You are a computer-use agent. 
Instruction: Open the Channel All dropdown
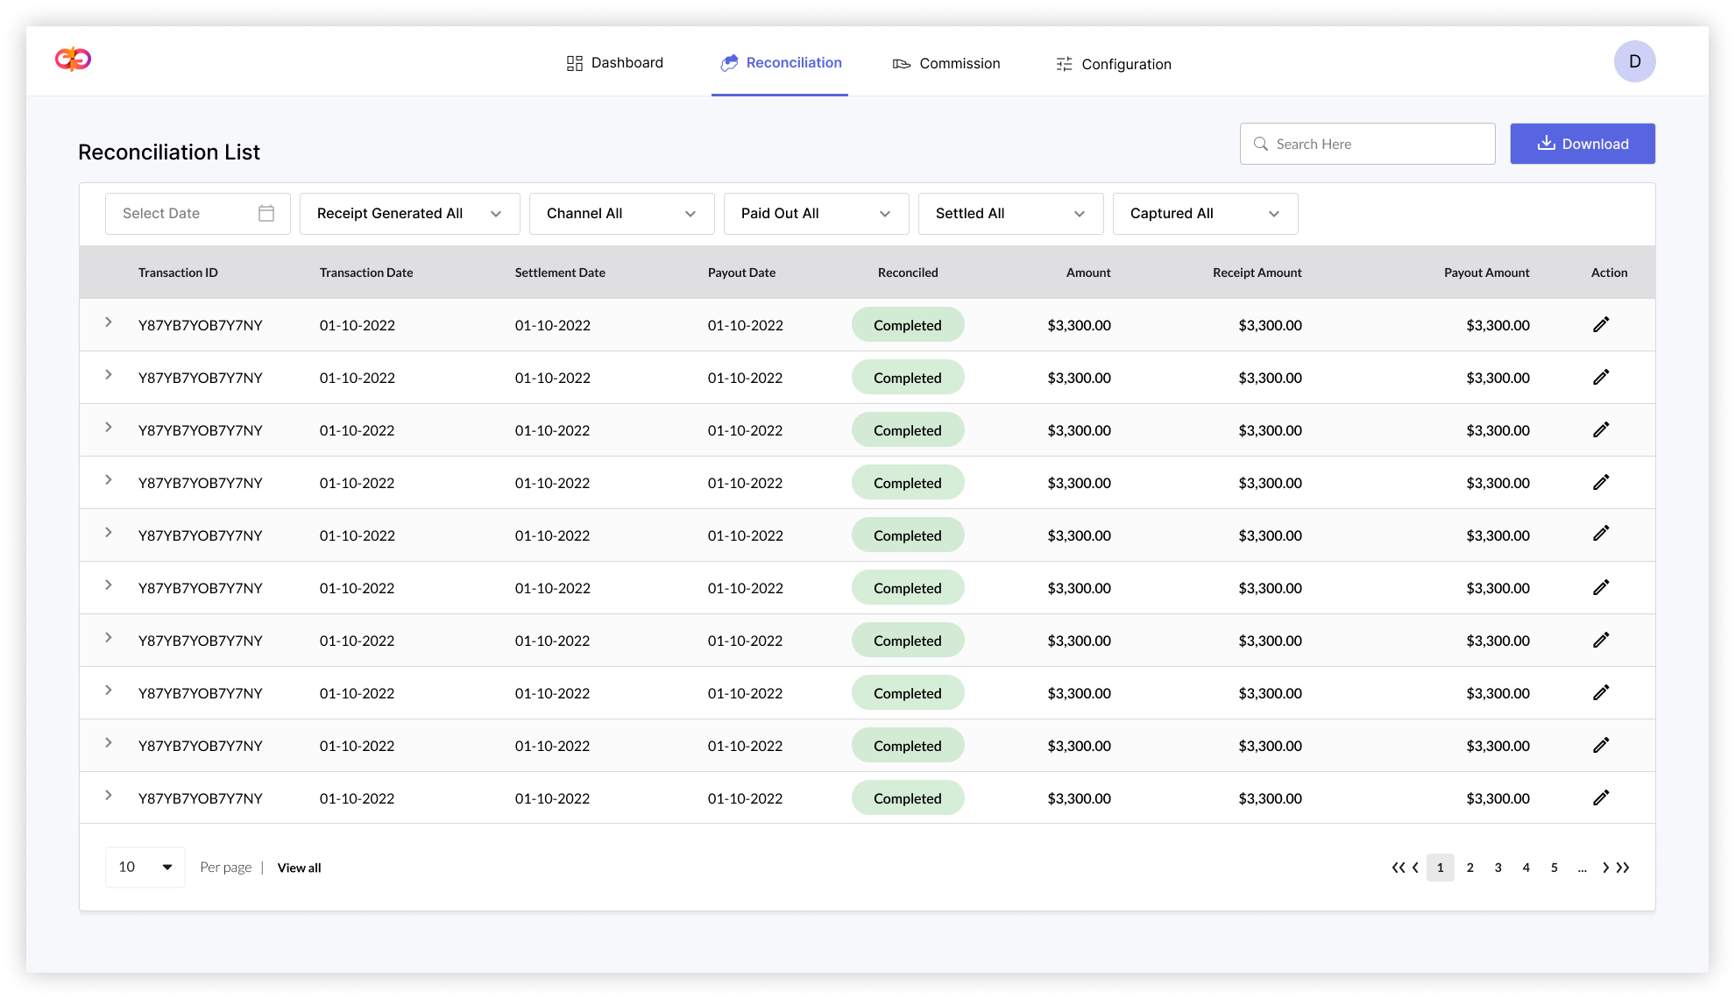622,214
